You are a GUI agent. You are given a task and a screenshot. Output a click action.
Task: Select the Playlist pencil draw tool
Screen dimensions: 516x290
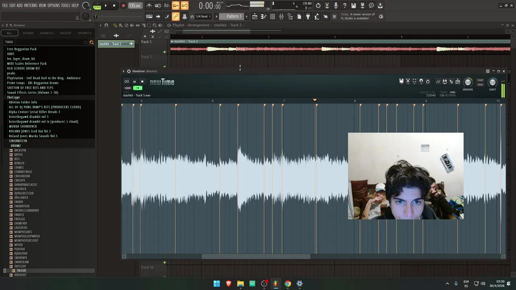coord(115,25)
